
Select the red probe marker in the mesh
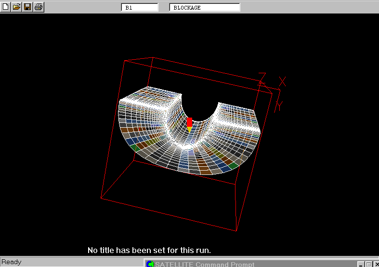pyautogui.click(x=190, y=121)
